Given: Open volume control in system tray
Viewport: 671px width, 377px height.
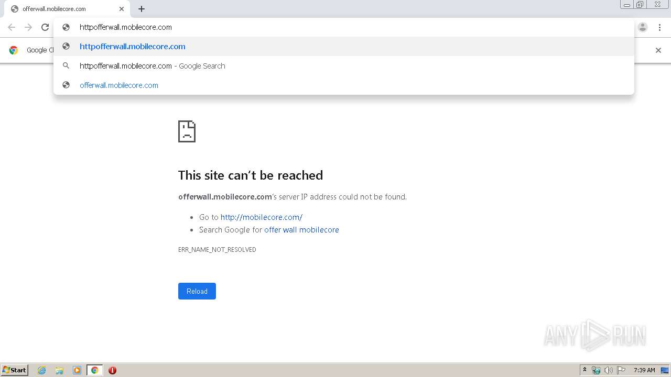Looking at the screenshot, I should tap(609, 370).
